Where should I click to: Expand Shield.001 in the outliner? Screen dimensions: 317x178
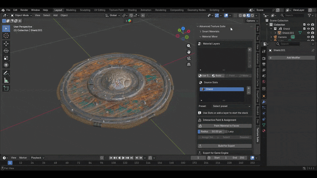tap(275, 33)
